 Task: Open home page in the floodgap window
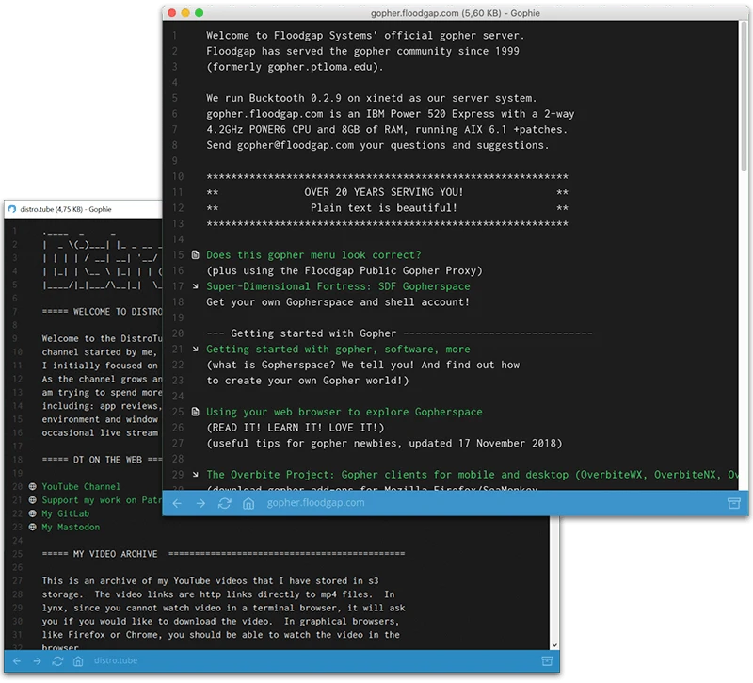pyautogui.click(x=248, y=503)
